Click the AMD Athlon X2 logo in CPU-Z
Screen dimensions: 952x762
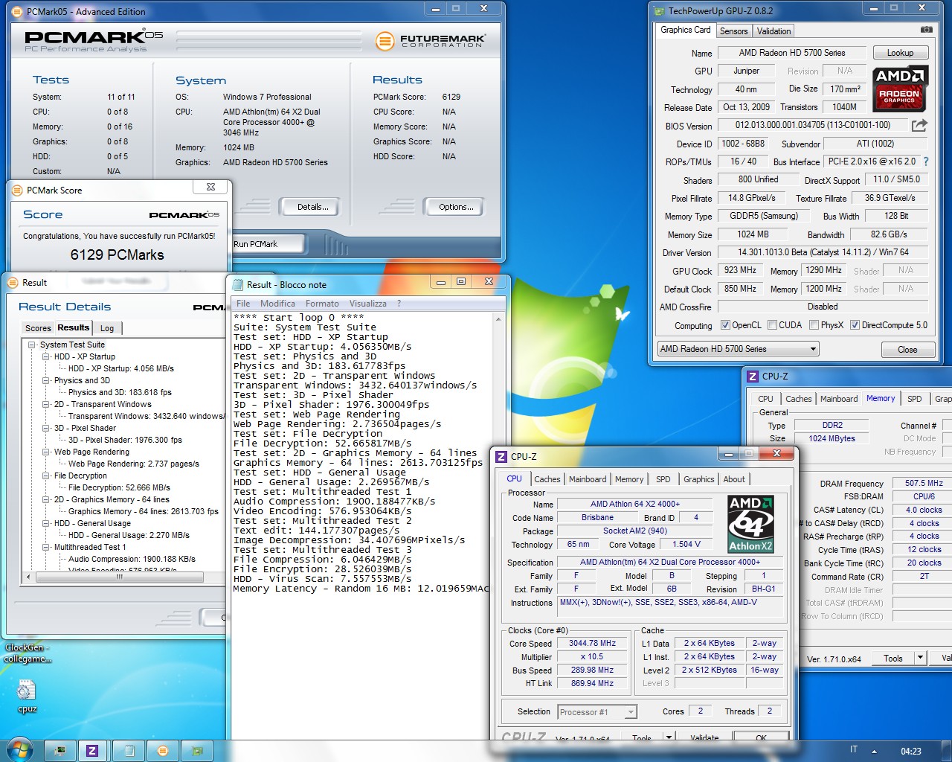[751, 524]
